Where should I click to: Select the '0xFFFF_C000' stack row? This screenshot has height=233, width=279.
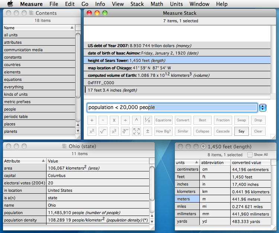click(x=177, y=83)
